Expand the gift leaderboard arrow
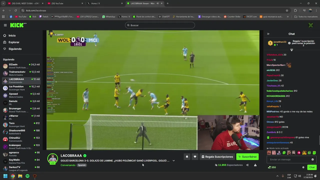 [x=291, y=50]
